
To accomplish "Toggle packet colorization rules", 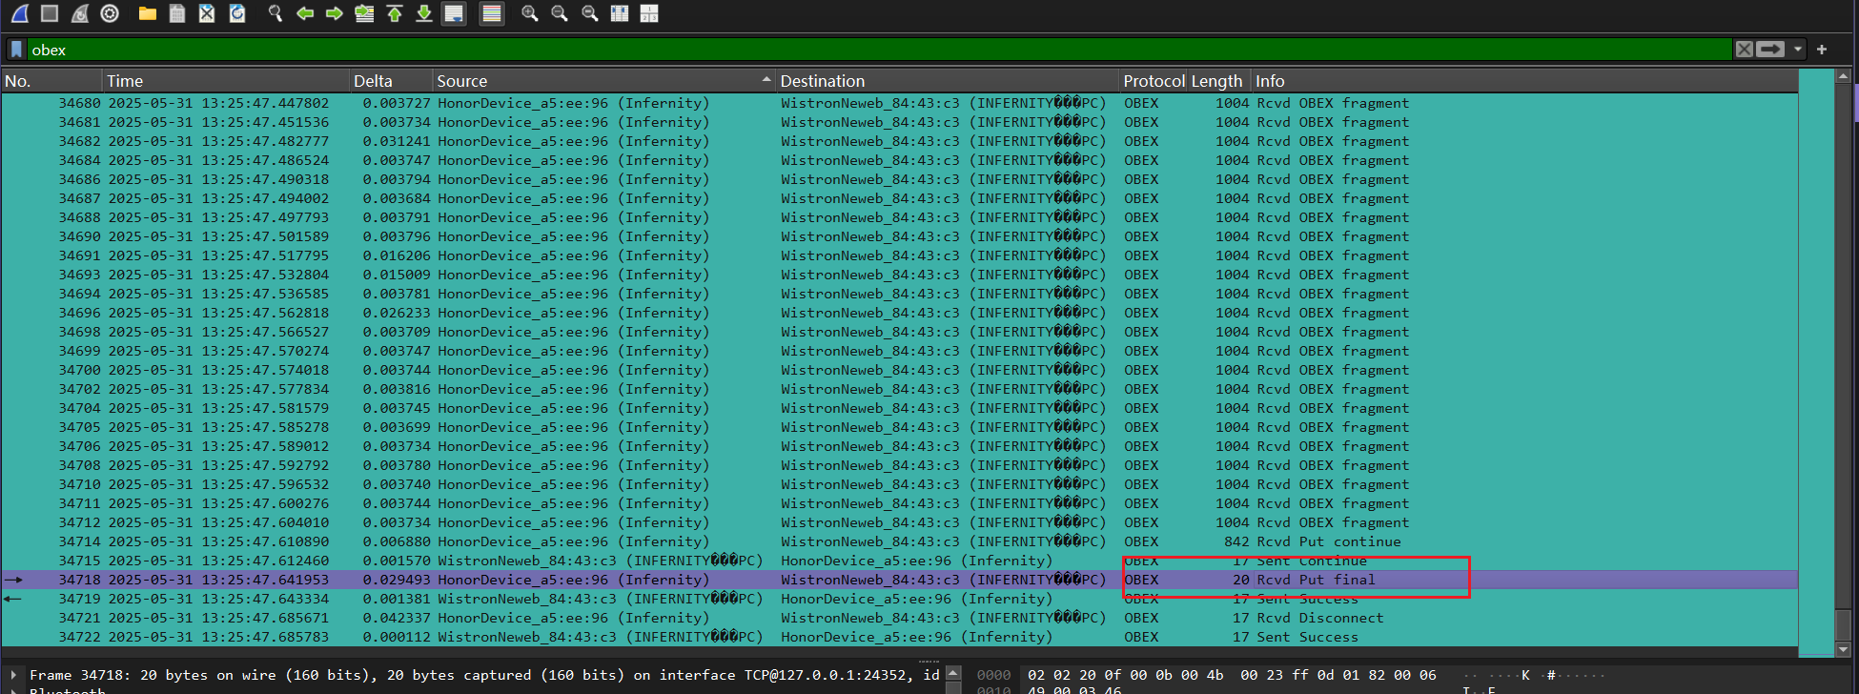I will pos(491,13).
